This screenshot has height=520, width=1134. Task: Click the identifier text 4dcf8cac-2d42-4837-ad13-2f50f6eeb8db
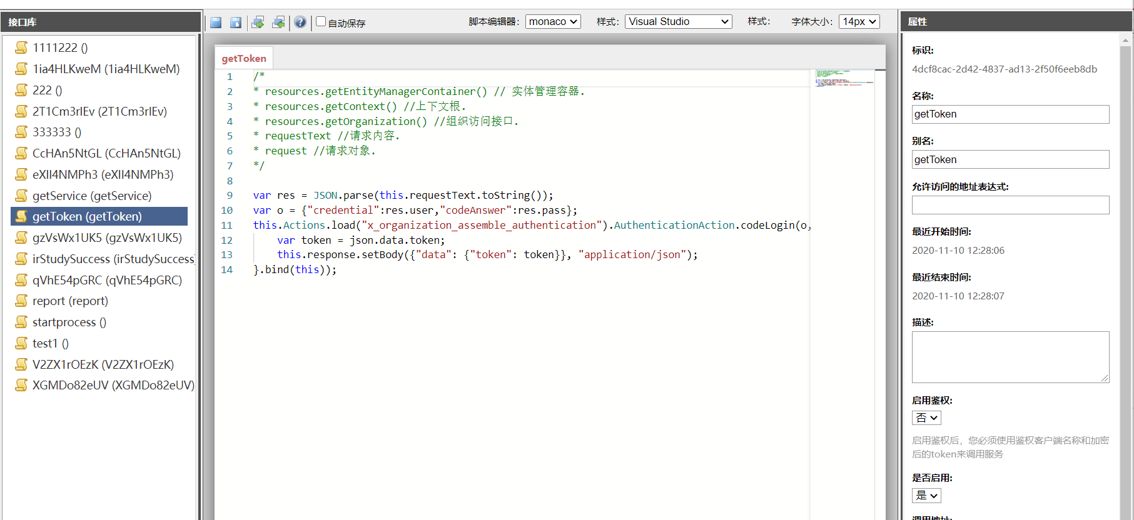(1004, 69)
